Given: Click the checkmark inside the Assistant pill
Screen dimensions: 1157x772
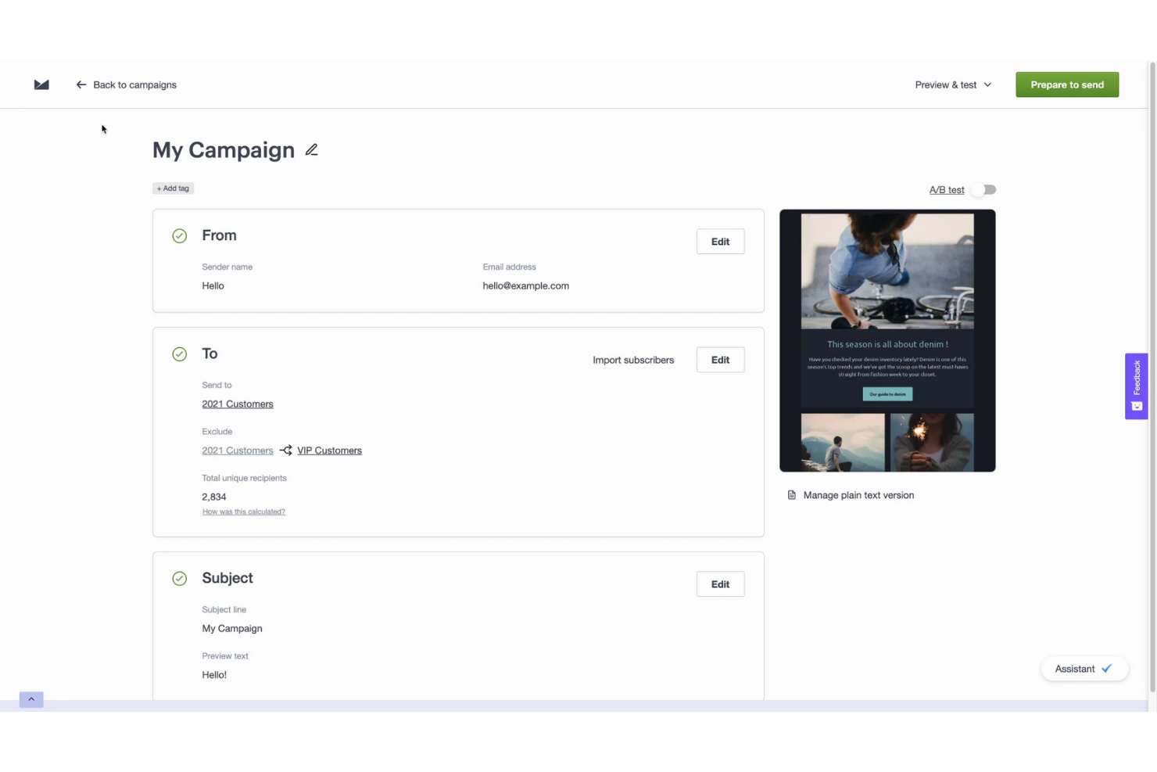Looking at the screenshot, I should coord(1106,668).
